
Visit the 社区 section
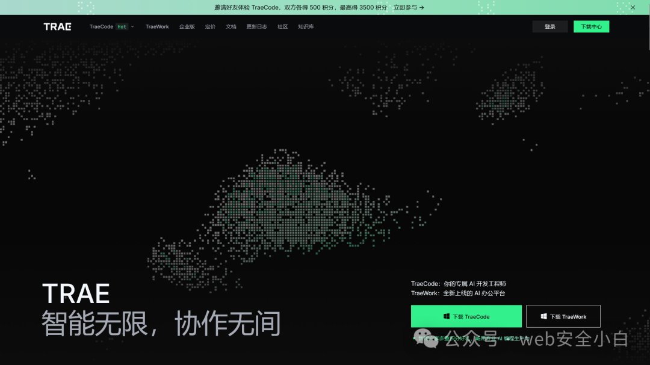[x=283, y=26]
